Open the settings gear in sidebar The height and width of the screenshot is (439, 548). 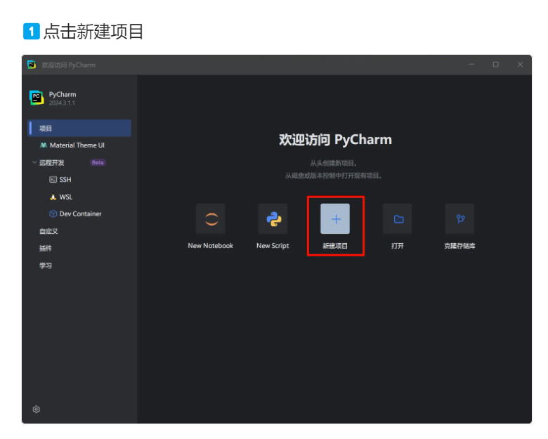pos(37,409)
